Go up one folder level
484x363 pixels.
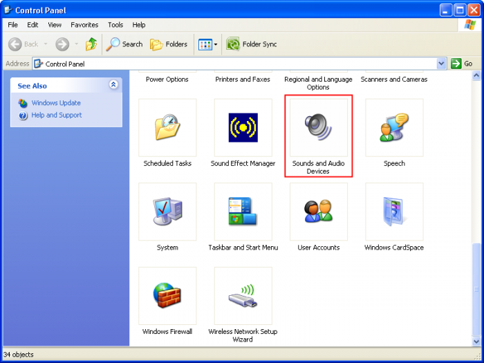tap(91, 44)
